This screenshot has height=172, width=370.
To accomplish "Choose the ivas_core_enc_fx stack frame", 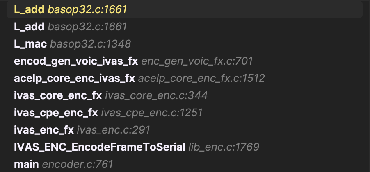I will tap(58, 96).
